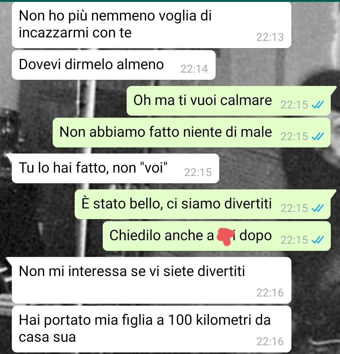Tap the double check marks beside 'Oh ma ti vuoi calmare'
This screenshot has width=340, height=354.
tap(318, 104)
